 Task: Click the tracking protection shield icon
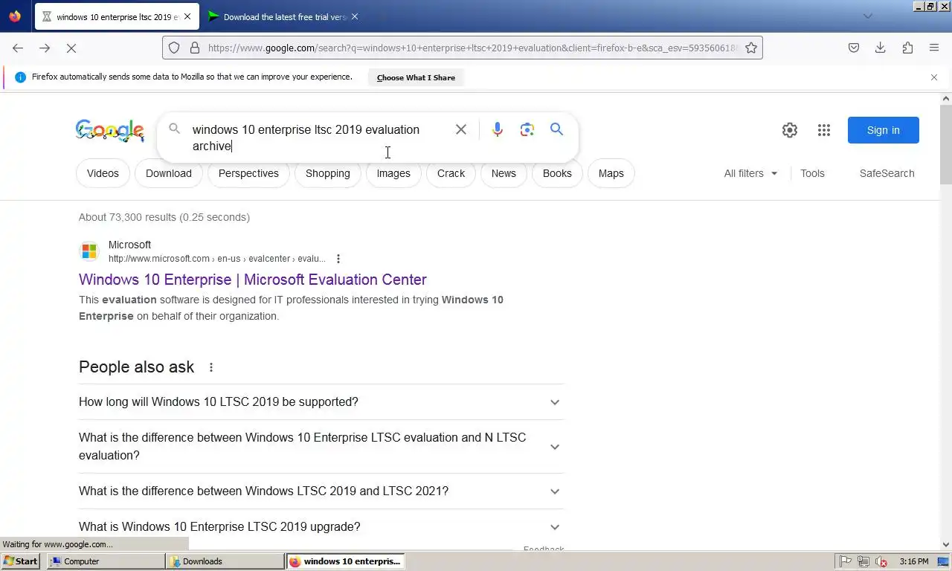tap(174, 48)
